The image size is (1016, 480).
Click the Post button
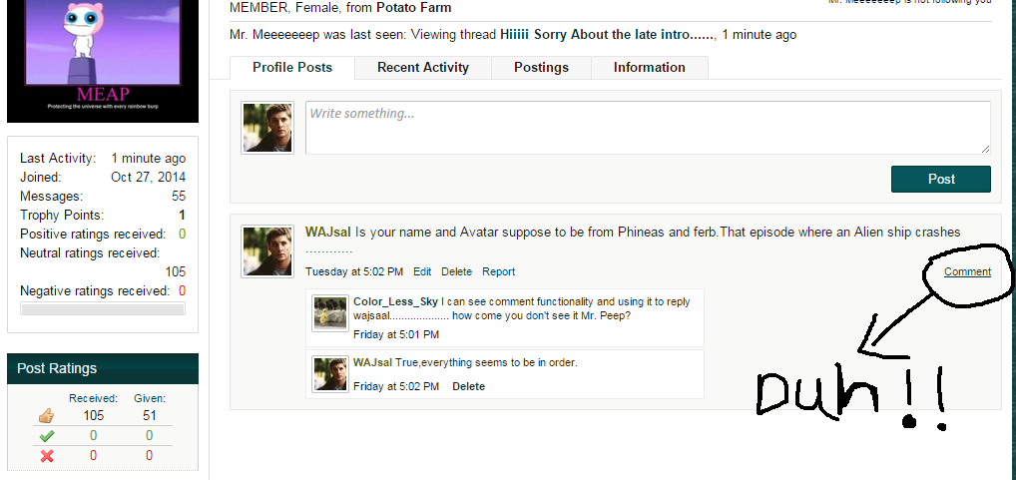coord(941,179)
